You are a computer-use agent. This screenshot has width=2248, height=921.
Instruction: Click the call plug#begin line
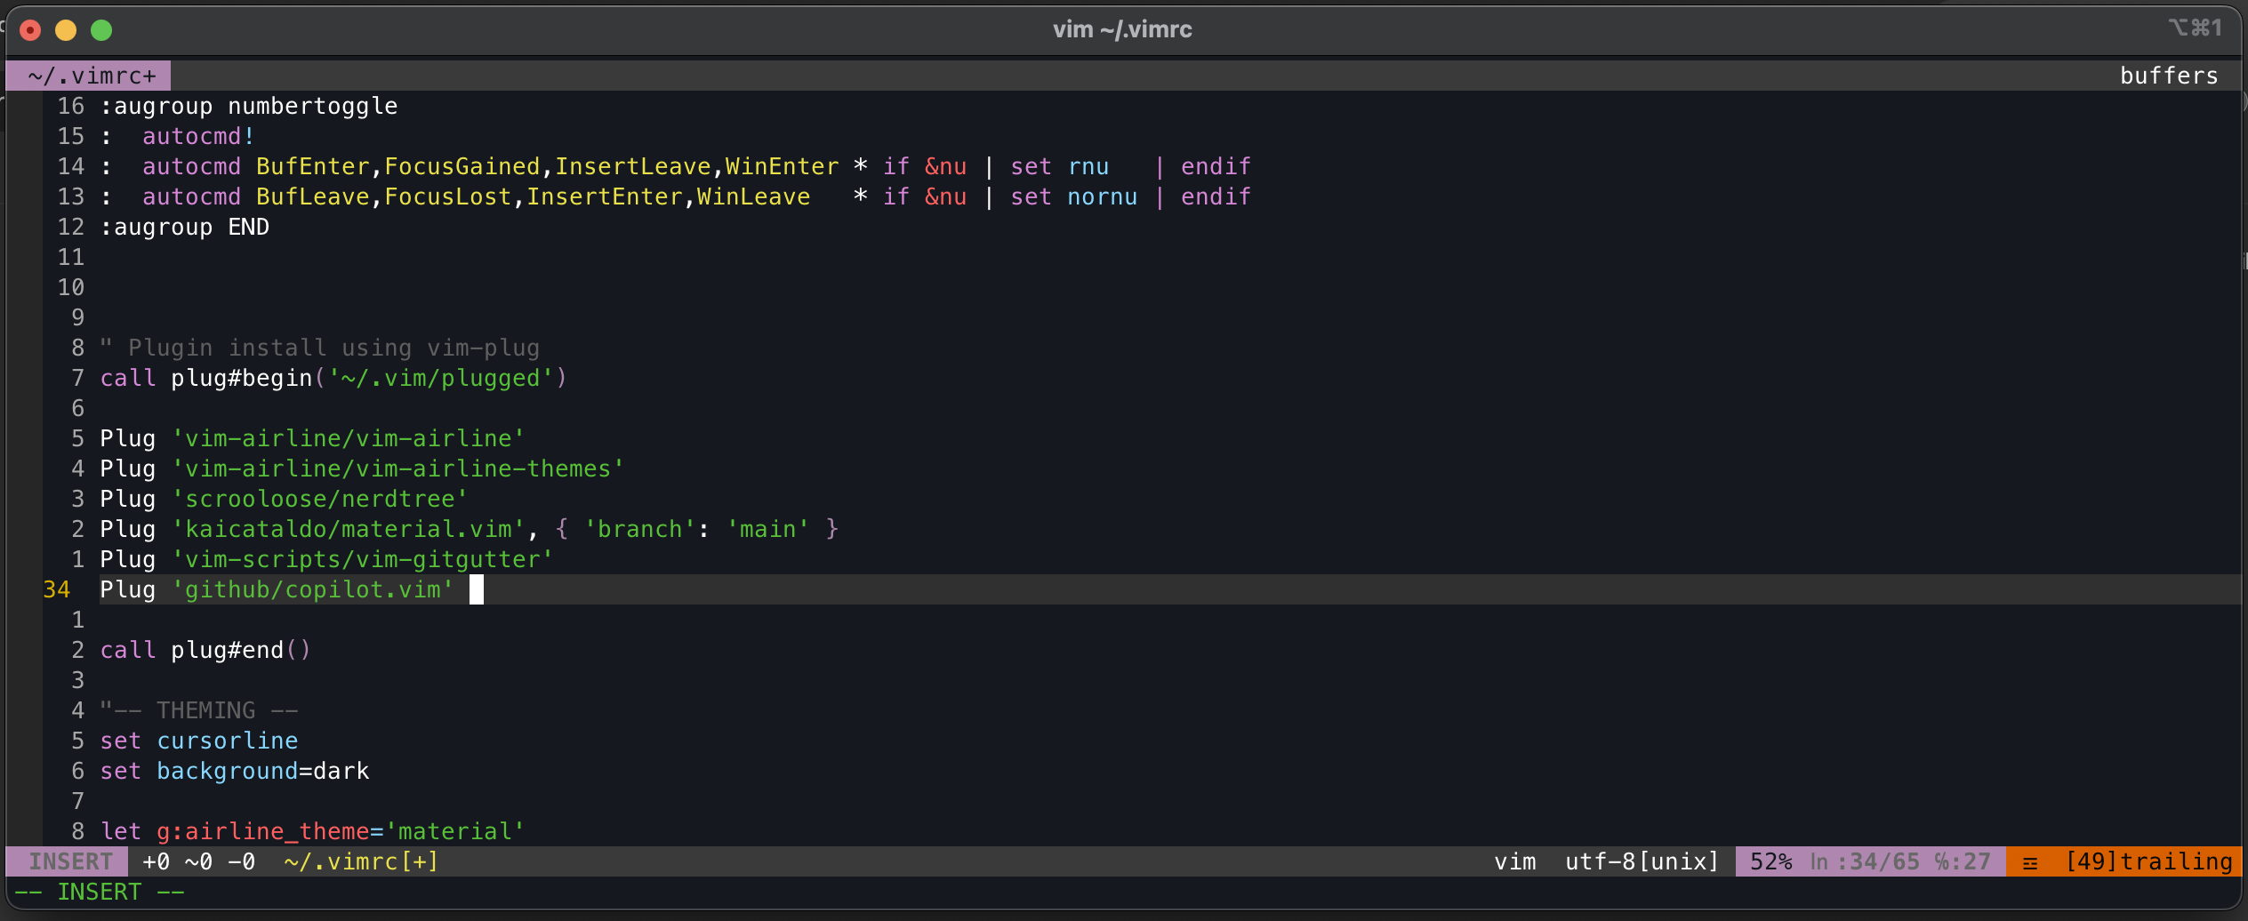(x=333, y=378)
